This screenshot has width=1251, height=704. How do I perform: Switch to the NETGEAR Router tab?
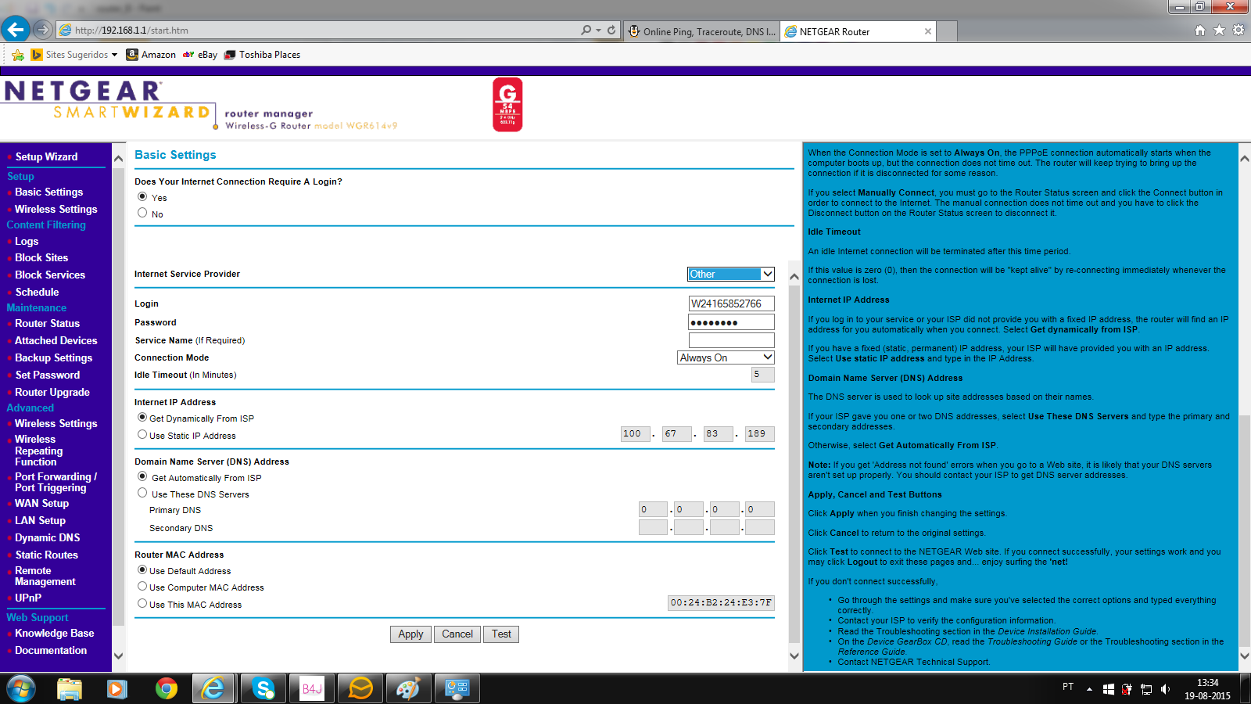pyautogui.click(x=858, y=32)
